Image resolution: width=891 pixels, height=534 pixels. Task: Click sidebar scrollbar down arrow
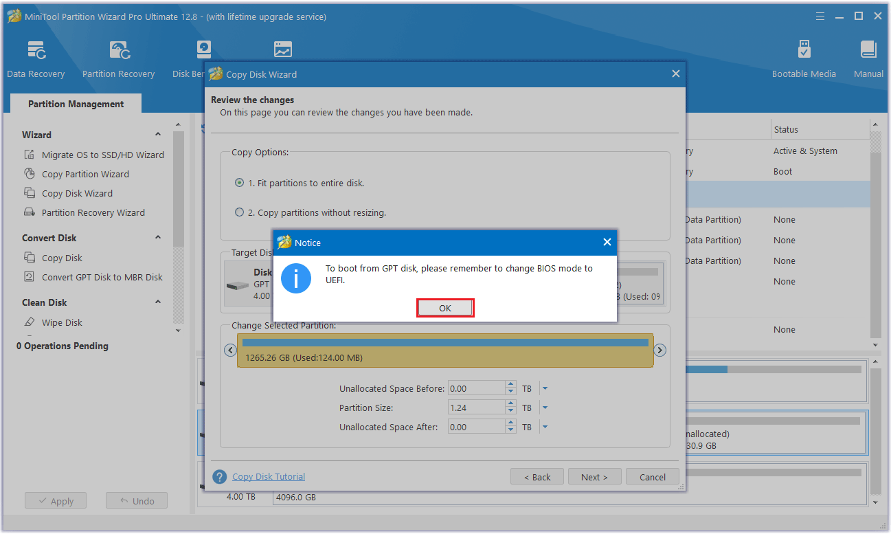[x=178, y=331]
